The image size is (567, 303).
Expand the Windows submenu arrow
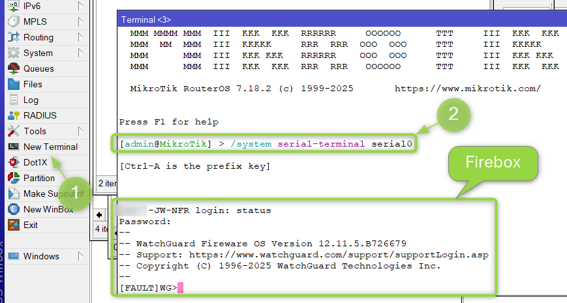(80, 256)
